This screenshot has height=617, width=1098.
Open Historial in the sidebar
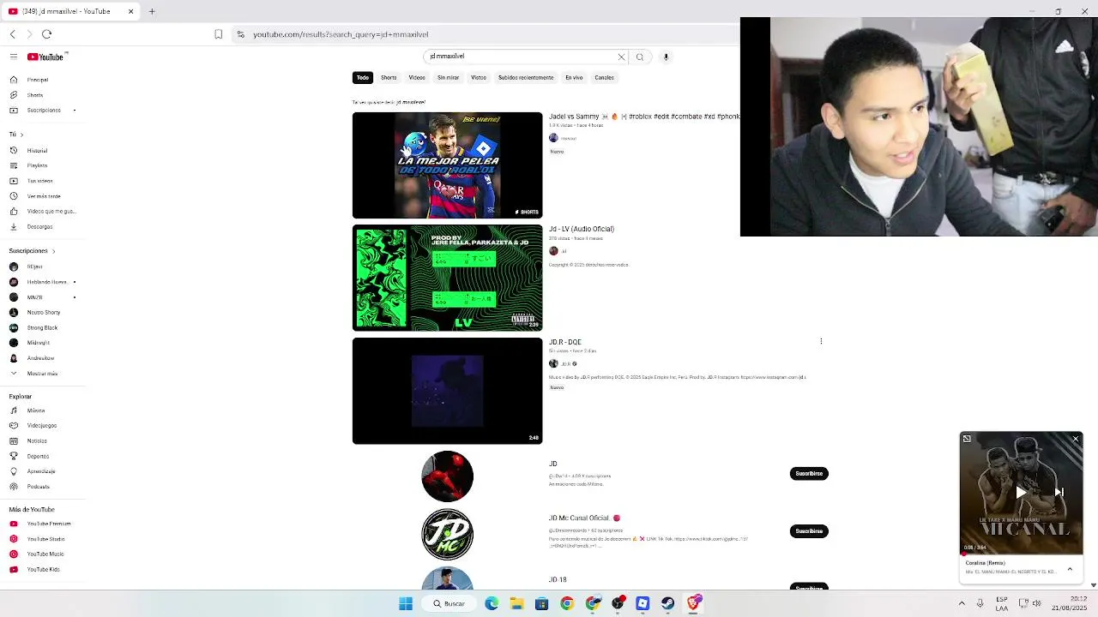click(37, 151)
